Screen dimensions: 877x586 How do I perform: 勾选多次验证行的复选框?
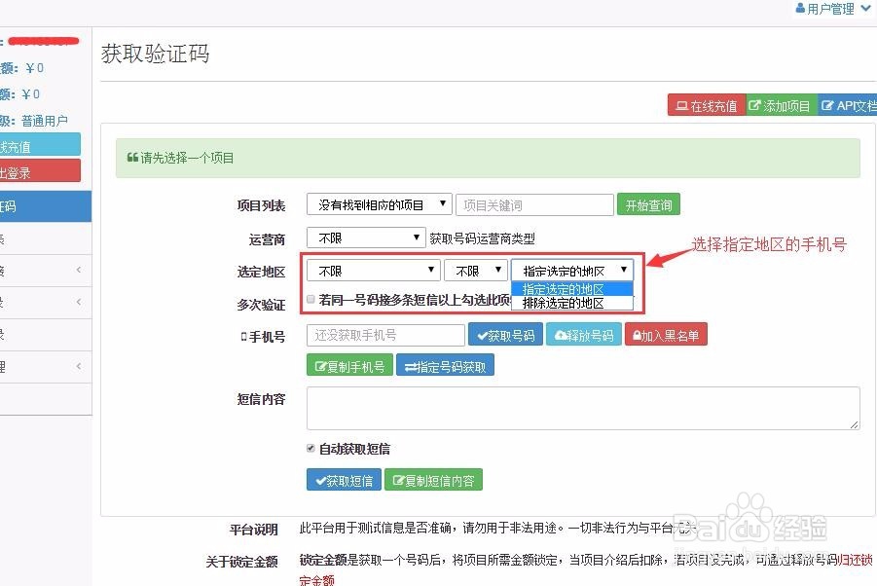[311, 299]
